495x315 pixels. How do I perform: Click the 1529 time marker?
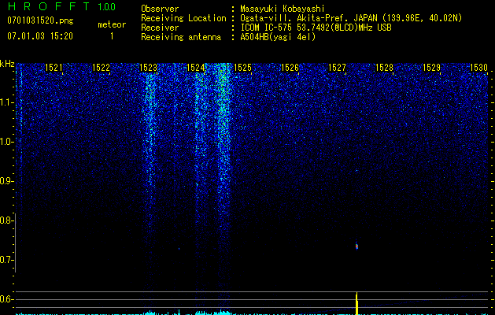[431, 68]
